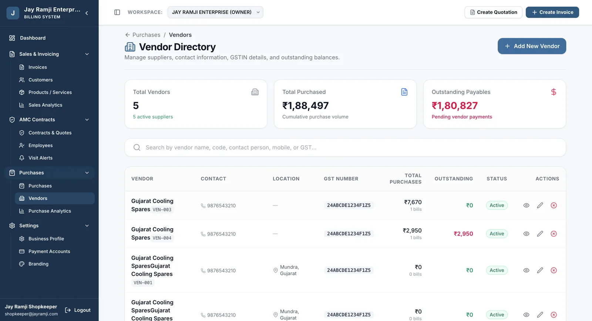The image size is (592, 321).
Task: Collapse the AMC Contracts section
Action: [x=87, y=119]
